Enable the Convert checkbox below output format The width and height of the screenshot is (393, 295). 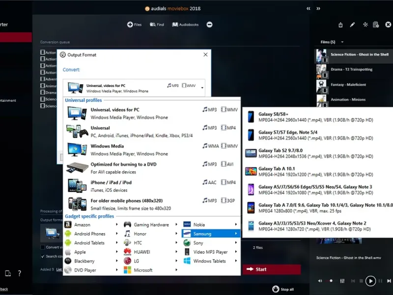click(43, 247)
